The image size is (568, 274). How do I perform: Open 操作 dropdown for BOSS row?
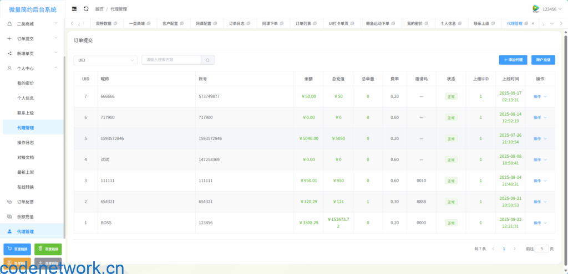[x=540, y=223]
